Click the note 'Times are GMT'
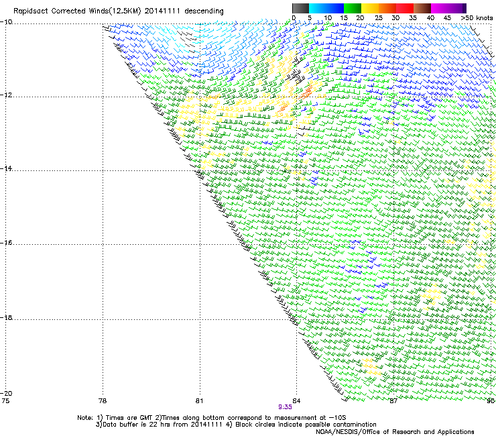496x436 pixels. pos(129,418)
